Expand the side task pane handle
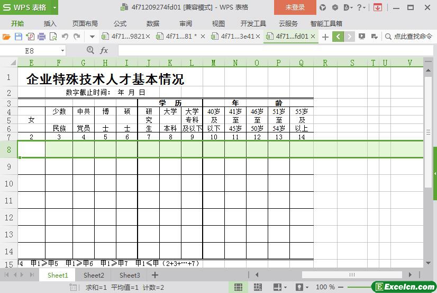Image resolution: width=437 pixels, height=293 pixels. click(435, 173)
